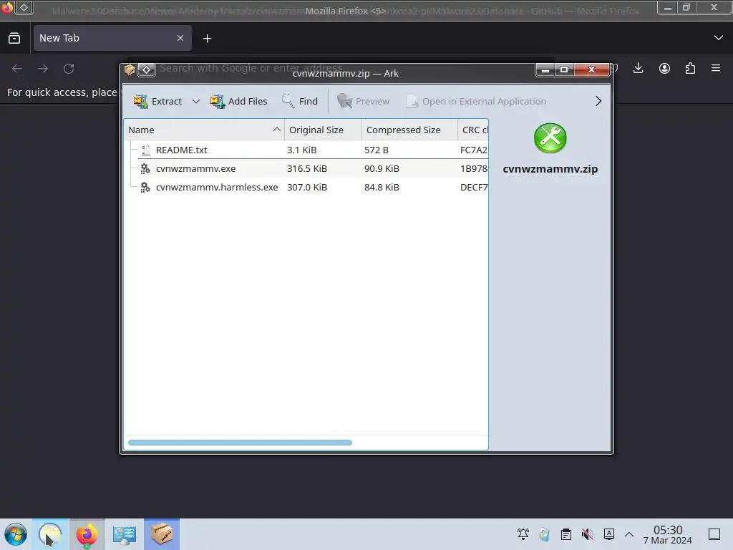The image size is (733, 550).
Task: Click Open in External Application
Action: [x=476, y=101]
